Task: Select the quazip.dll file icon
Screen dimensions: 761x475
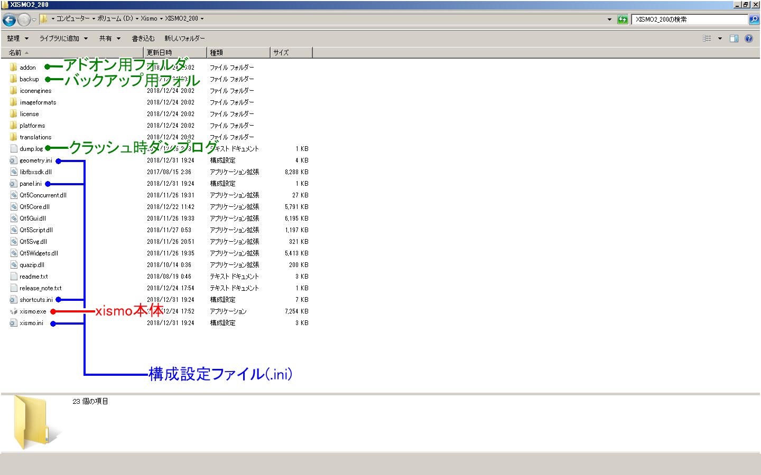Action: click(14, 265)
